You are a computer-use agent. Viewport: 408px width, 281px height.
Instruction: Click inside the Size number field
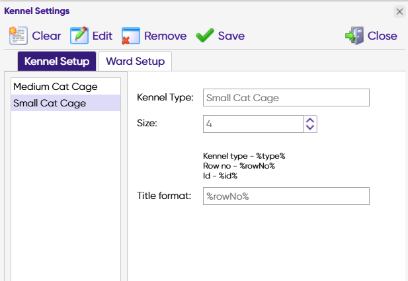[x=253, y=124]
